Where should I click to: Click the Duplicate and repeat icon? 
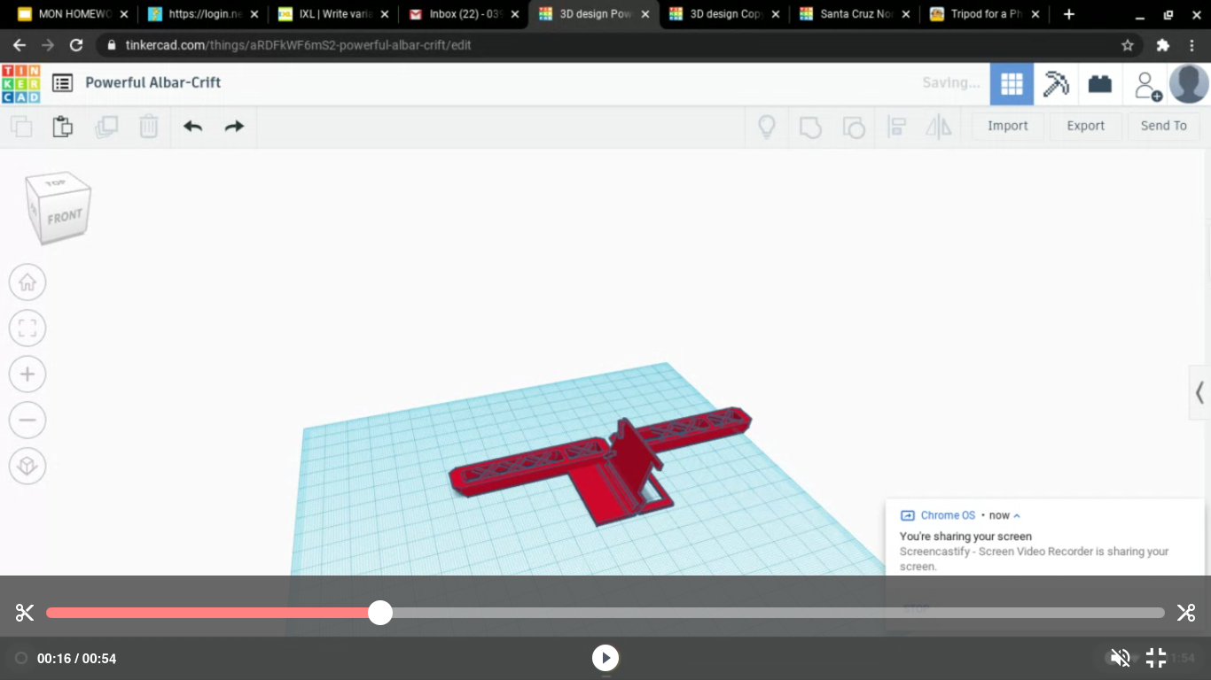[106, 127]
